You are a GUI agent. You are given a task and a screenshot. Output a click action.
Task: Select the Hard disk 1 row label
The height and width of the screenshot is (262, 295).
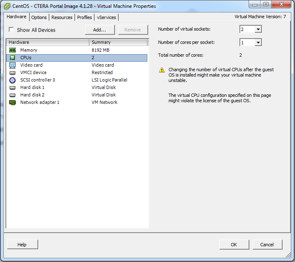tap(32, 87)
